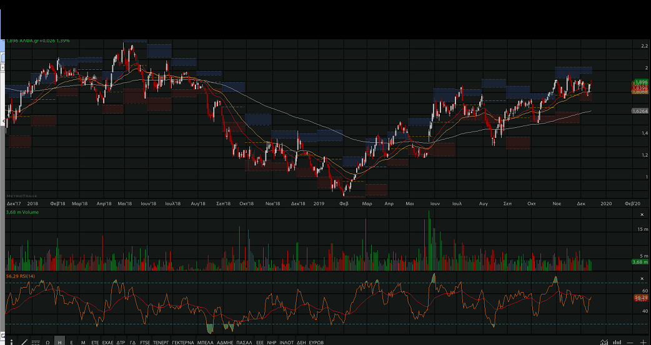The height and width of the screenshot is (345, 651).
Task: Select the trend line drawing tool
Action: pos(24,342)
